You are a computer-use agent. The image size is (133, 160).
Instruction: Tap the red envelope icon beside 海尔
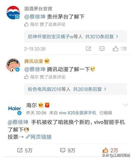coord(47,105)
